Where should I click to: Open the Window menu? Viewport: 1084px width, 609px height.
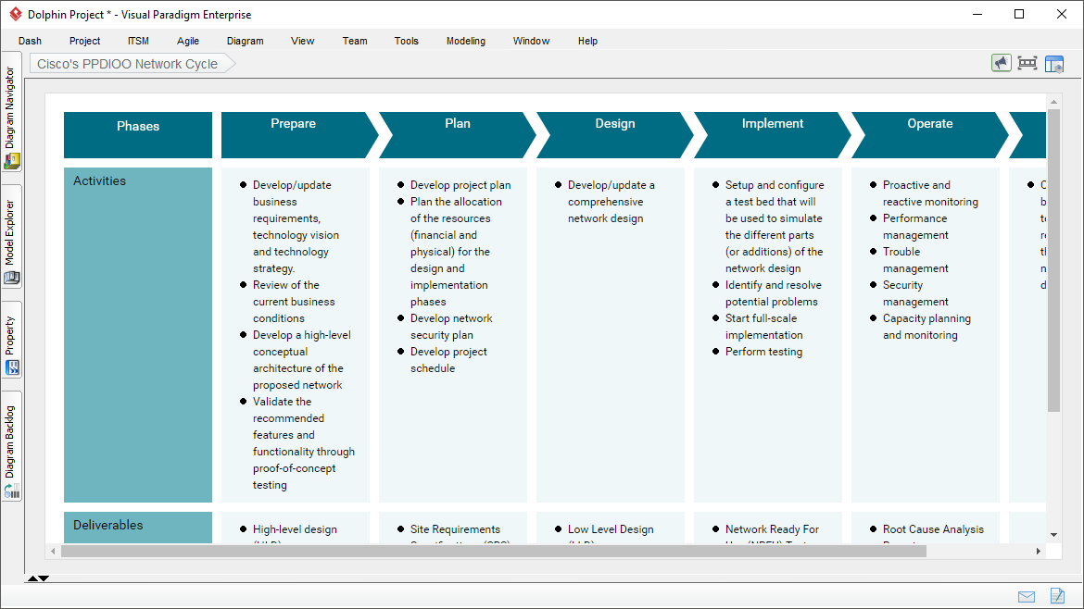531,41
